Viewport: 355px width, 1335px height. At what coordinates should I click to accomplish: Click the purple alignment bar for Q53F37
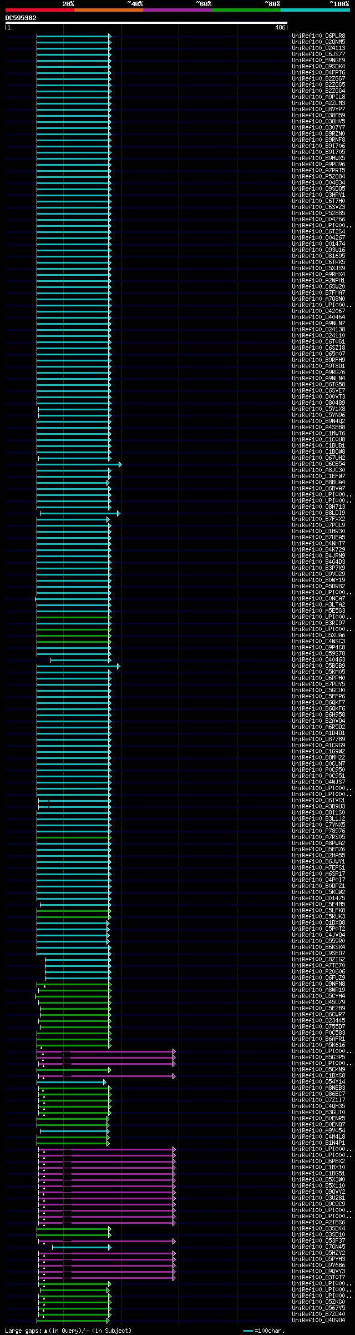[x=107, y=1241]
